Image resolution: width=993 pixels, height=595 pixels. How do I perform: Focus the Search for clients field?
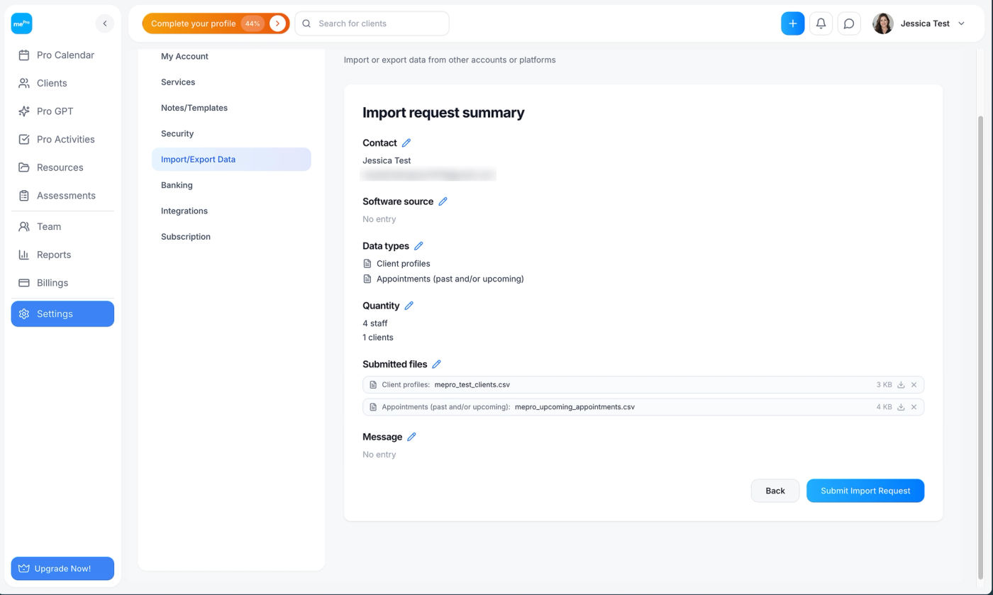coord(372,23)
